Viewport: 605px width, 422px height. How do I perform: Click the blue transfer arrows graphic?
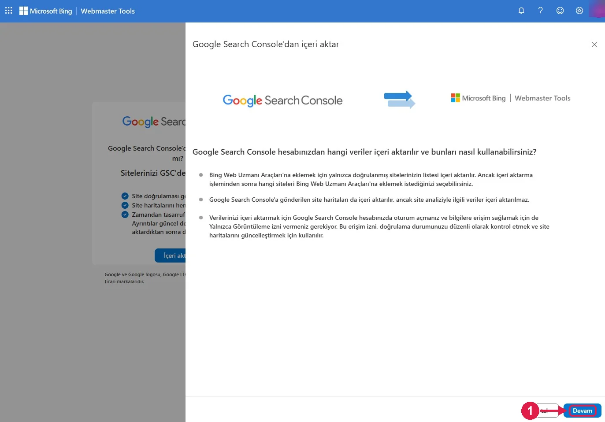pos(400,100)
